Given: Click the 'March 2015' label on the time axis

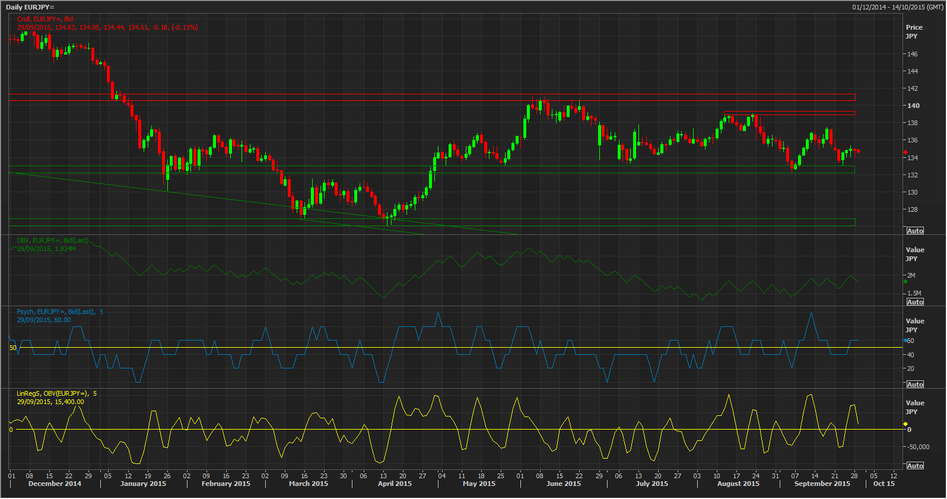Looking at the screenshot, I should [308, 484].
